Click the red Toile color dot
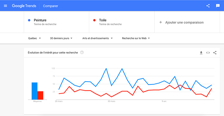 tap(94, 20)
